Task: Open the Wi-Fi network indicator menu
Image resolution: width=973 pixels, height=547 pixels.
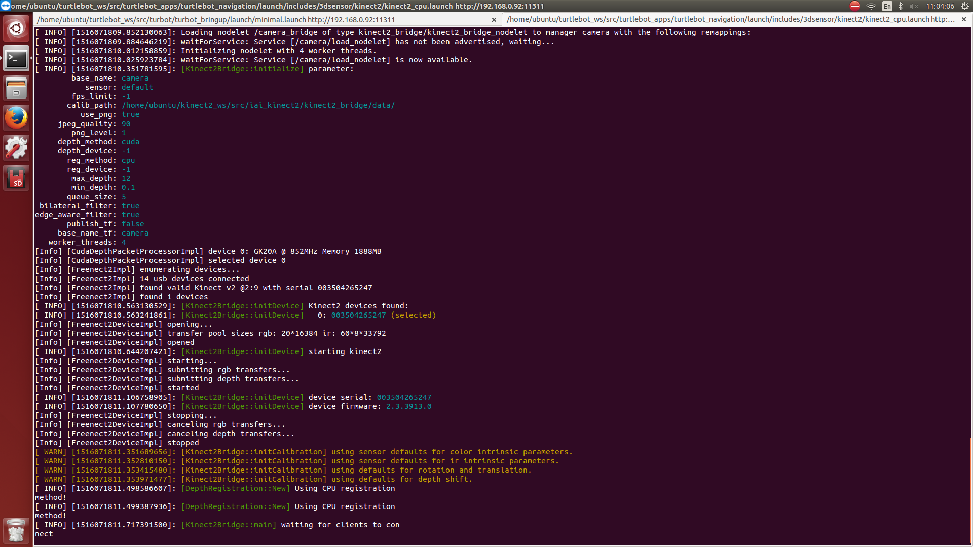Action: point(871,6)
